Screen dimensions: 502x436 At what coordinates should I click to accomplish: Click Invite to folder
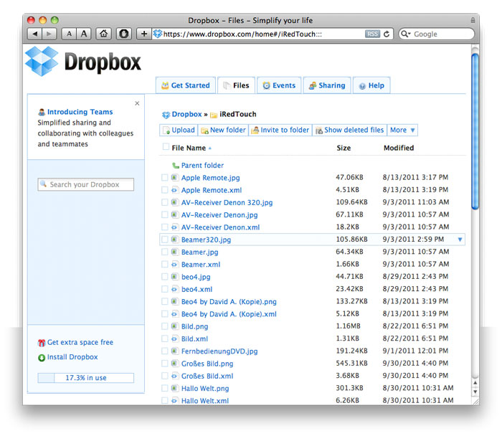point(280,130)
